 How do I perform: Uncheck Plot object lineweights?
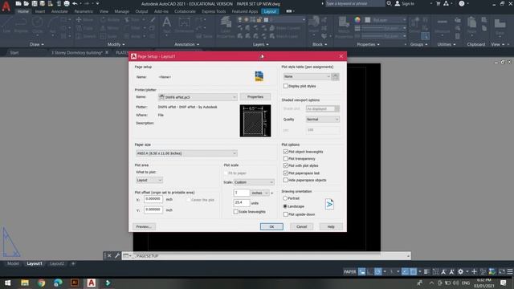pos(286,152)
